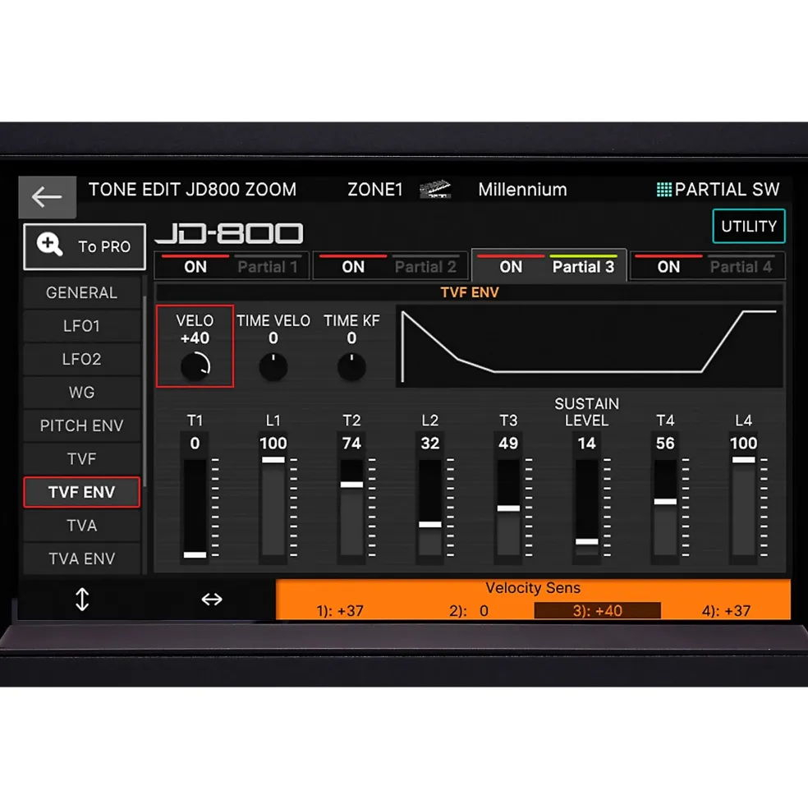The width and height of the screenshot is (808, 809).
Task: Open the GENERAL section
Action: pyautogui.click(x=81, y=292)
